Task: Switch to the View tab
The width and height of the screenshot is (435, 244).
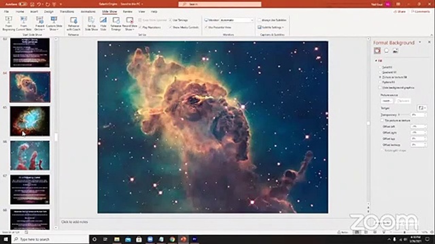Action: pos(142,12)
